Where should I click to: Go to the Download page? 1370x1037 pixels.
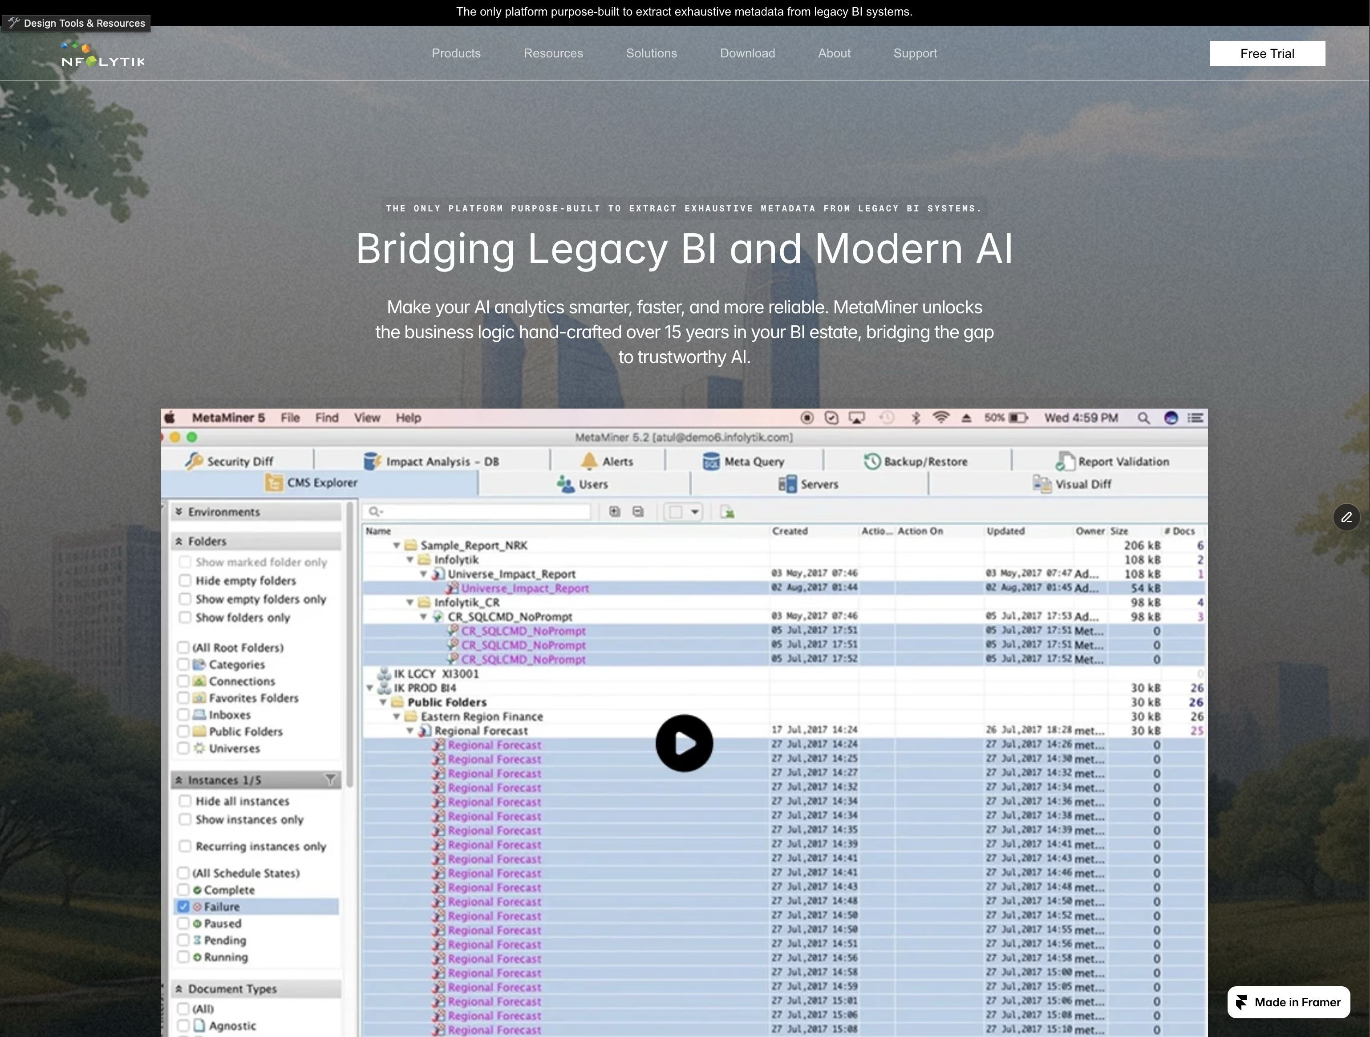pos(748,53)
